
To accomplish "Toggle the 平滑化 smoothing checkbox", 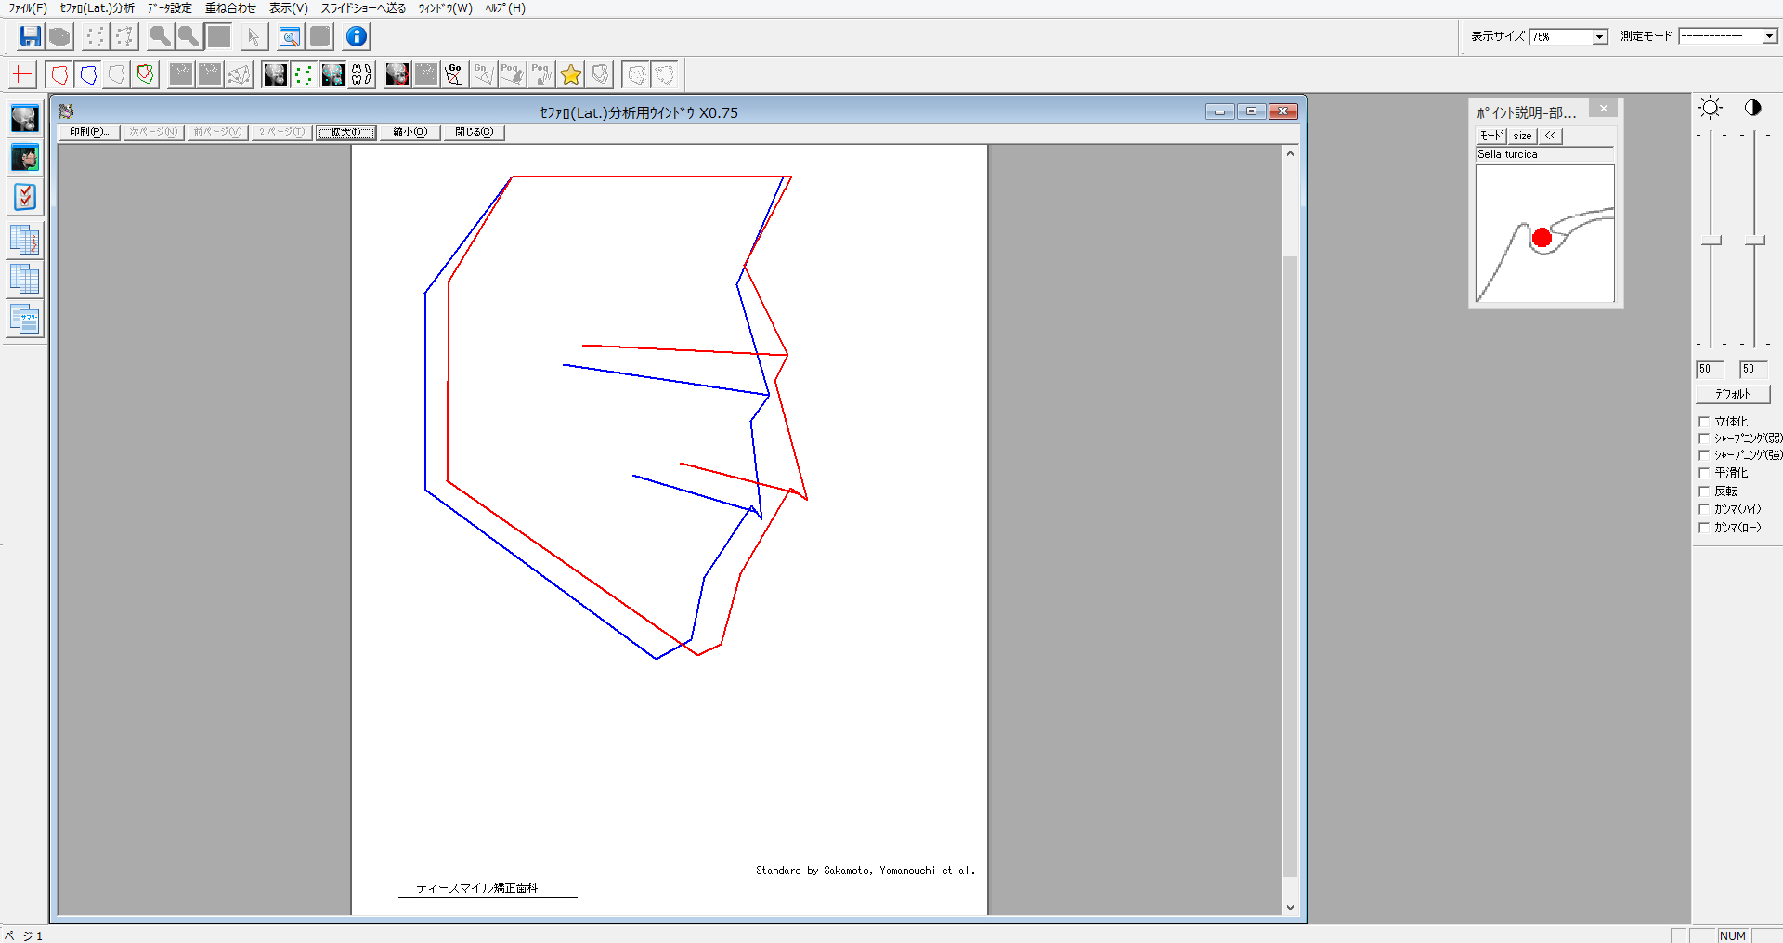I will tap(1704, 473).
